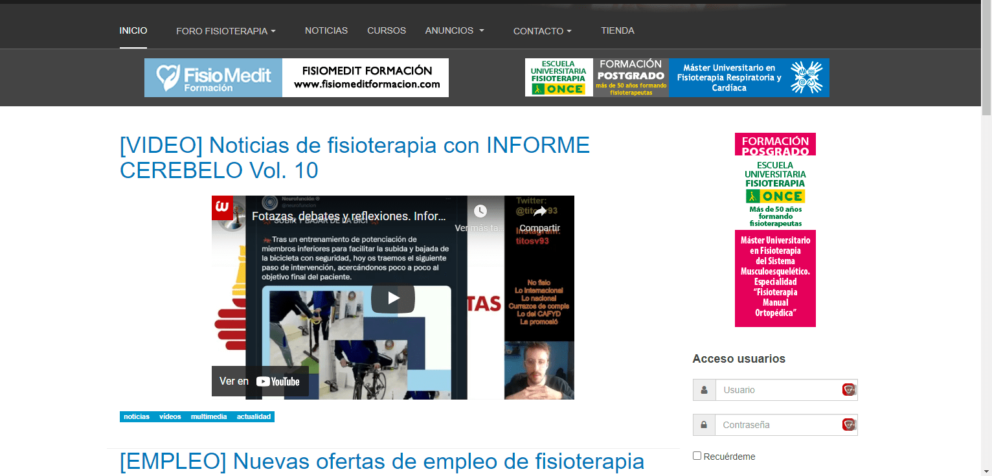
Task: Click the lock icon beside Contraseña field
Action: tap(704, 425)
